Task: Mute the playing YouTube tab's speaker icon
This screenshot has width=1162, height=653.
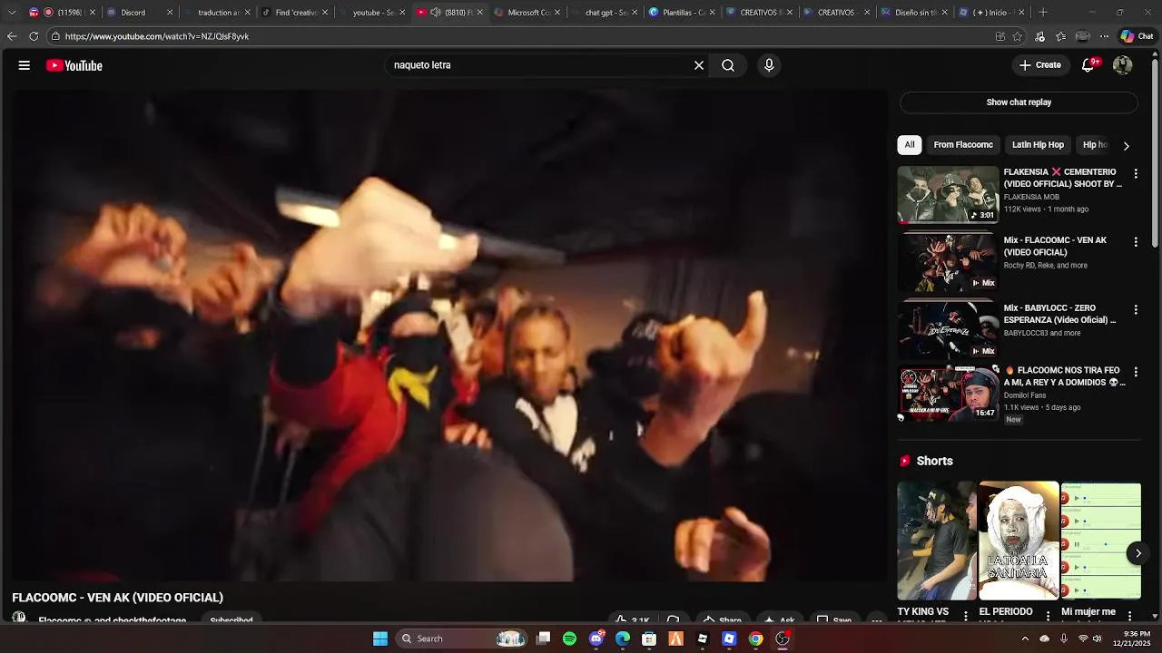Action: (x=436, y=13)
